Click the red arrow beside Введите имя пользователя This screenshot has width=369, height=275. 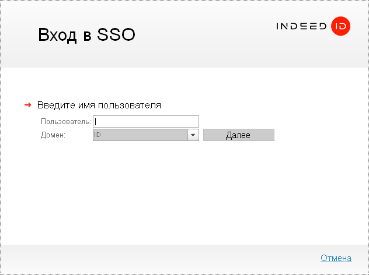[27, 105]
